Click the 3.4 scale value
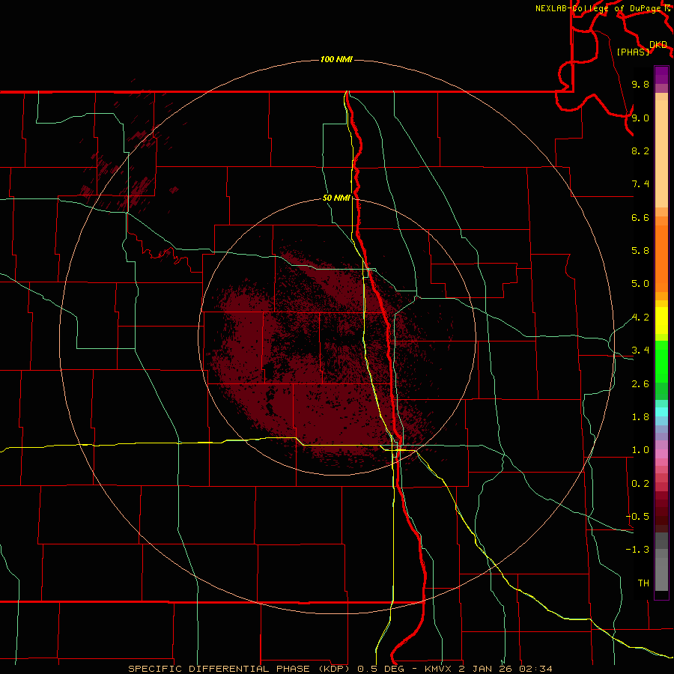Viewport: 674px width, 674px height. click(640, 350)
